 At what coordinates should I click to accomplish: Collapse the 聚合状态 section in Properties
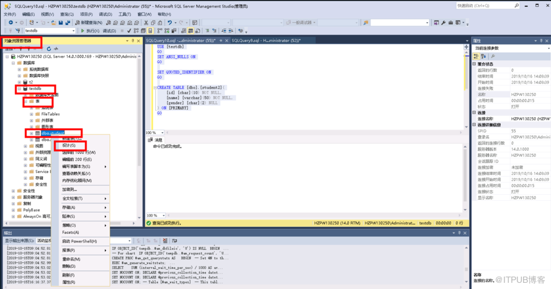pos(475,64)
